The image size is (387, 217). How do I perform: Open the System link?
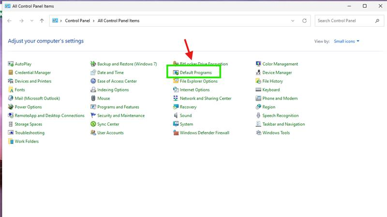[186, 124]
